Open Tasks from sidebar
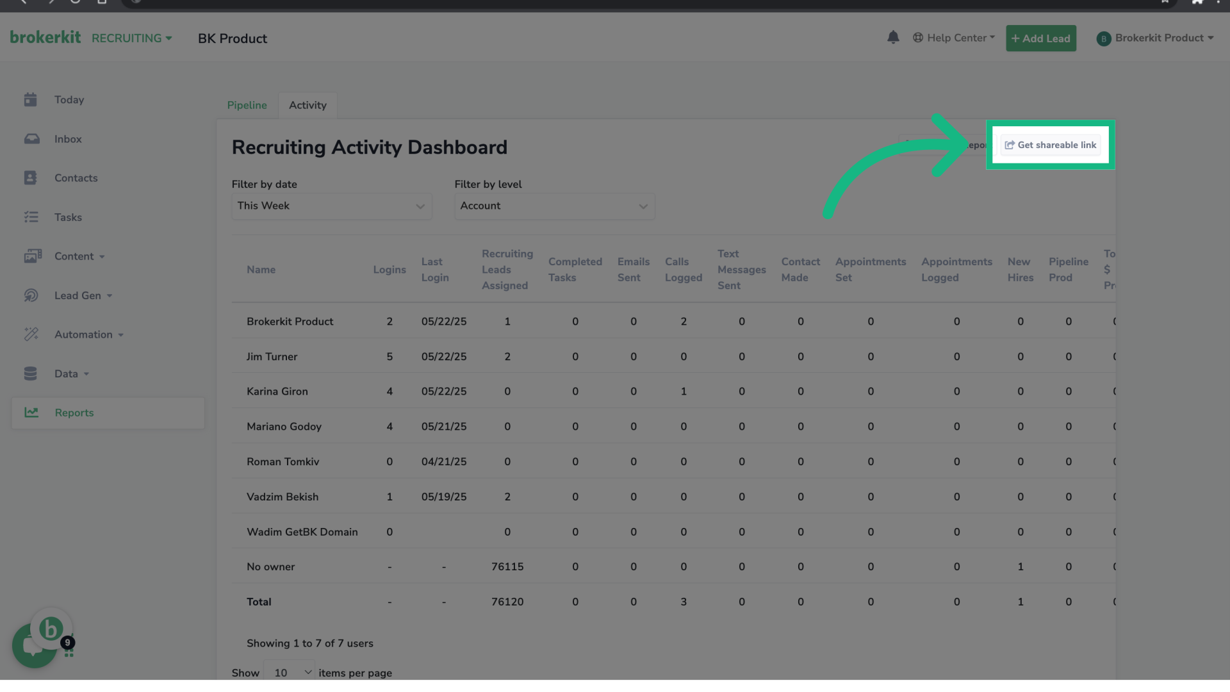1230x692 pixels. point(68,217)
